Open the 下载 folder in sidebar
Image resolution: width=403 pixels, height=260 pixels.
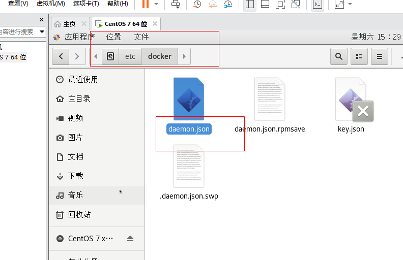click(x=97, y=176)
